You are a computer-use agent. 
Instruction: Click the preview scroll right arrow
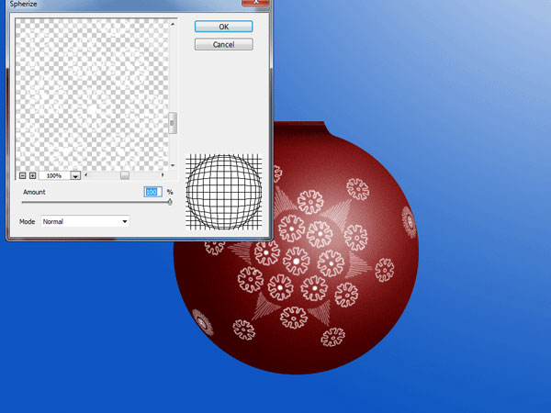[163, 175]
